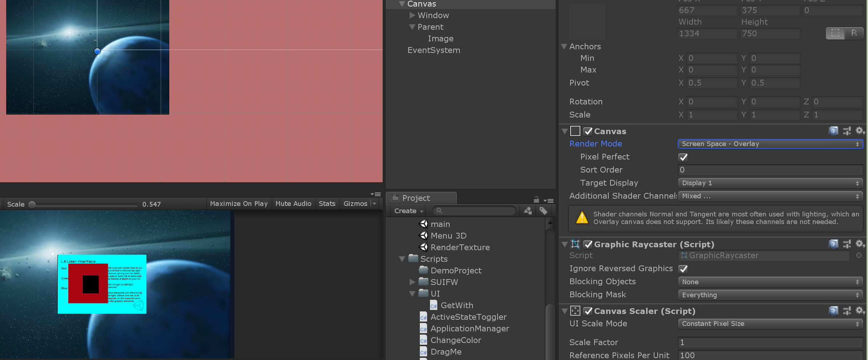Click the Scale Factor input field
Viewport: 868px width, 360px height.
770,343
